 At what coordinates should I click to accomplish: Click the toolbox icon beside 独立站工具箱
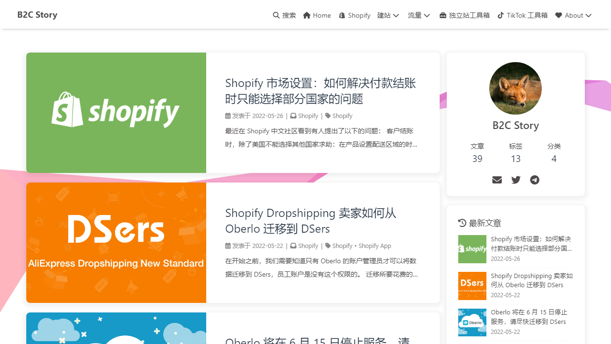pos(443,15)
